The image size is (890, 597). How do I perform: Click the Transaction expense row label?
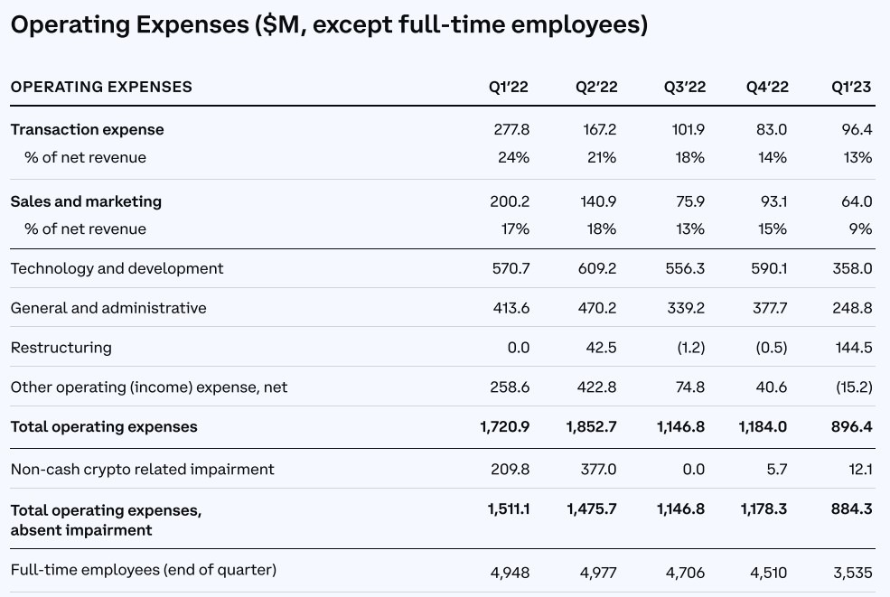pos(87,130)
